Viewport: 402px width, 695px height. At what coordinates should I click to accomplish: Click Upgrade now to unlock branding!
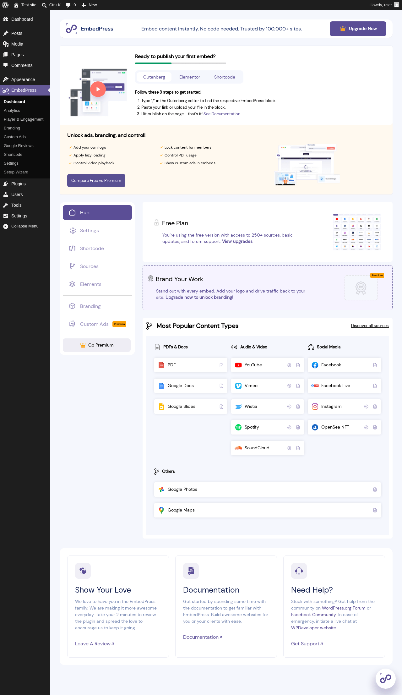(199, 298)
